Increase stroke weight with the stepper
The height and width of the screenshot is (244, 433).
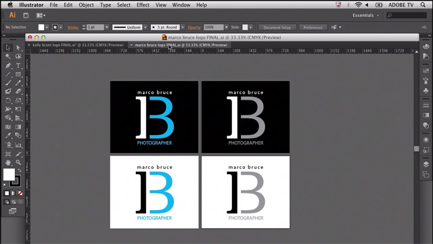coord(84,26)
